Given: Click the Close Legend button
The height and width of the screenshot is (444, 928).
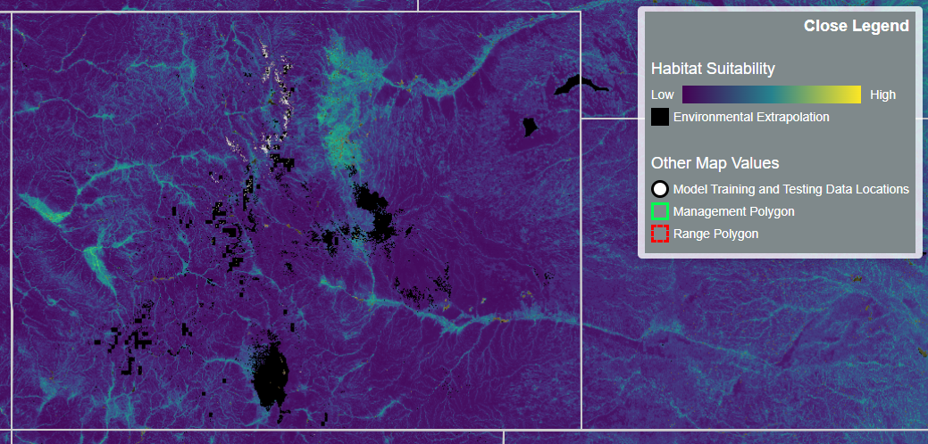Looking at the screenshot, I should click(856, 26).
